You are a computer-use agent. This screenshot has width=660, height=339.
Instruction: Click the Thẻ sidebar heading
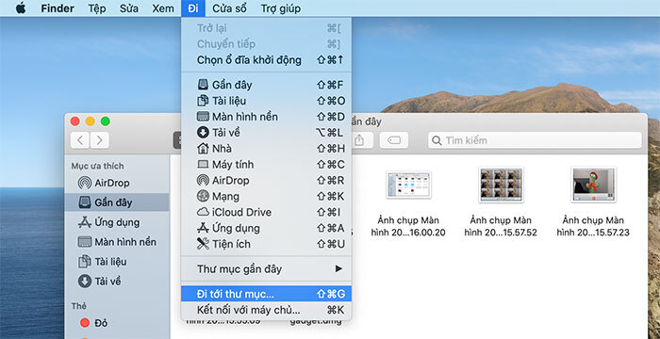tap(78, 306)
